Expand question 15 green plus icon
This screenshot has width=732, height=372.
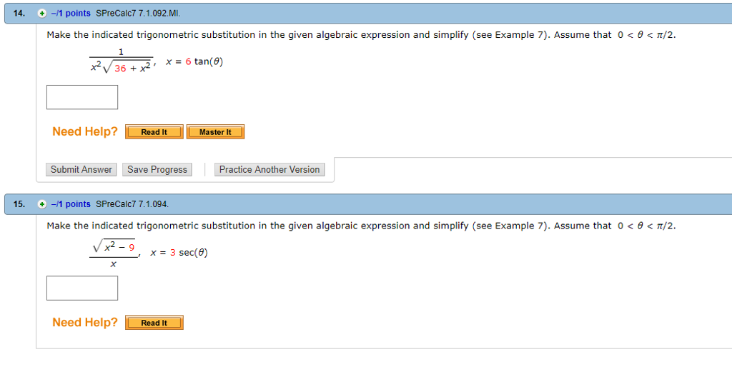click(x=42, y=204)
